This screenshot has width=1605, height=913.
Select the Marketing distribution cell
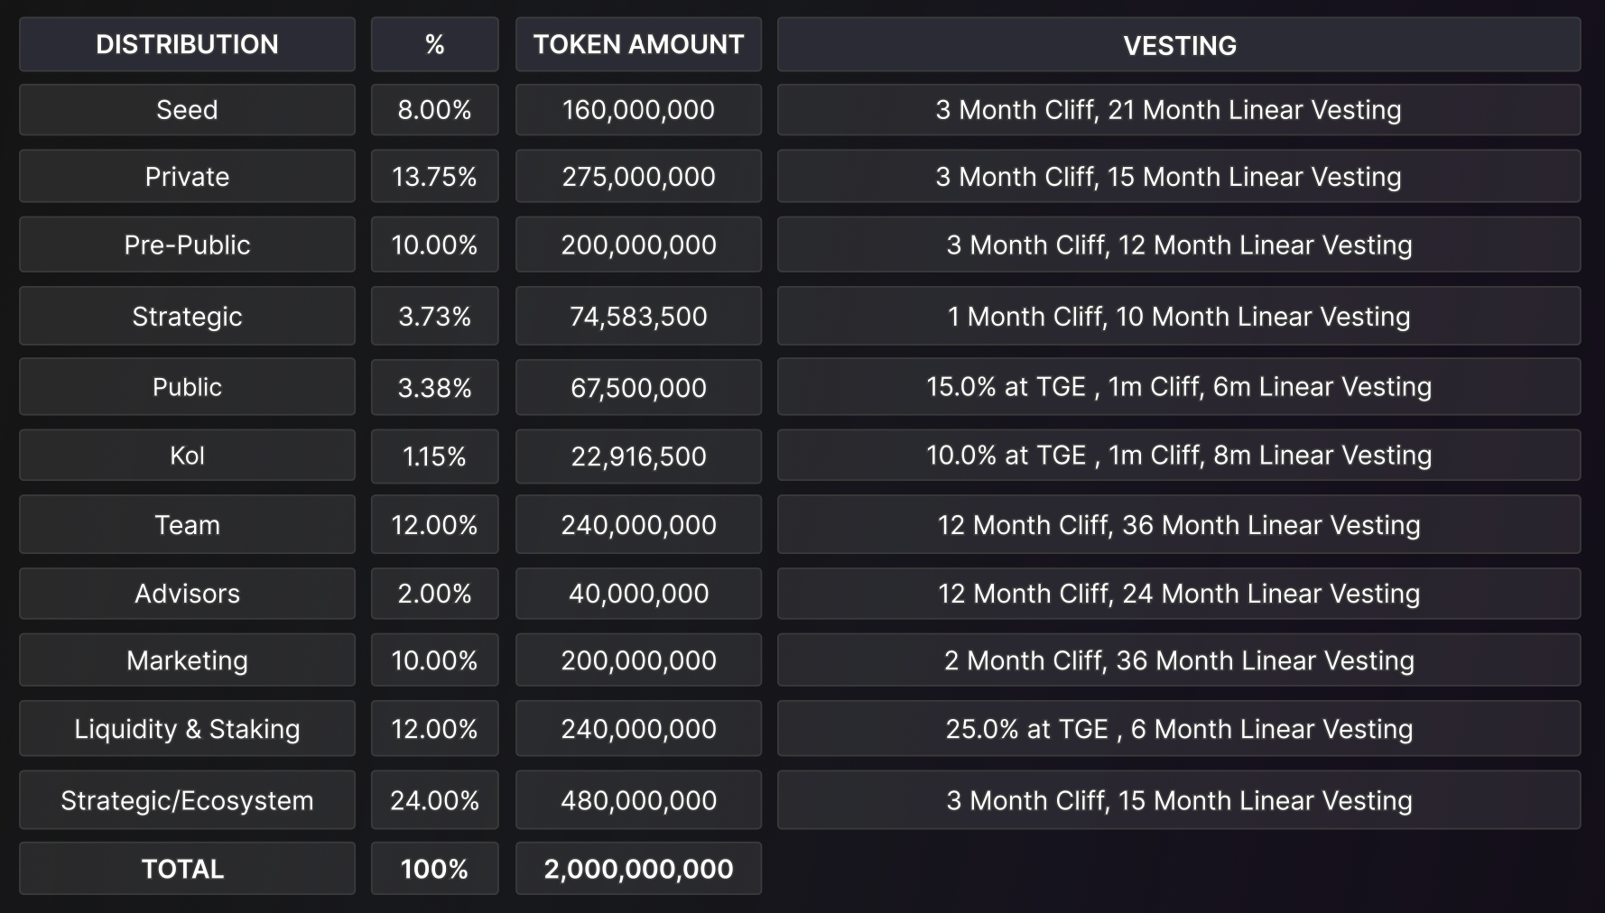[187, 660]
